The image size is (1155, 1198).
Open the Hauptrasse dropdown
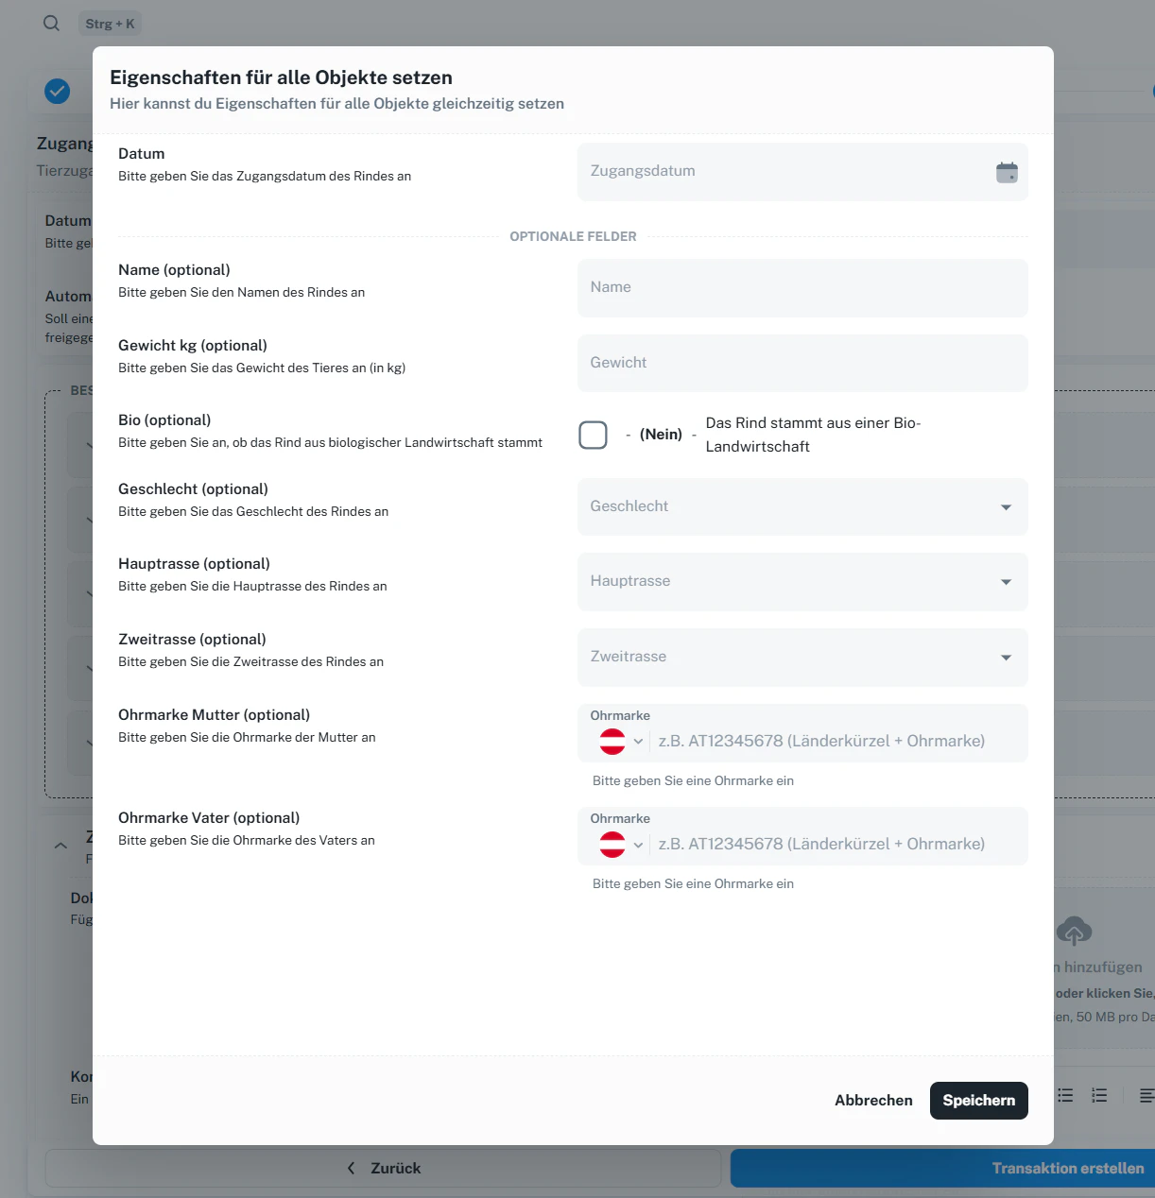tap(802, 581)
